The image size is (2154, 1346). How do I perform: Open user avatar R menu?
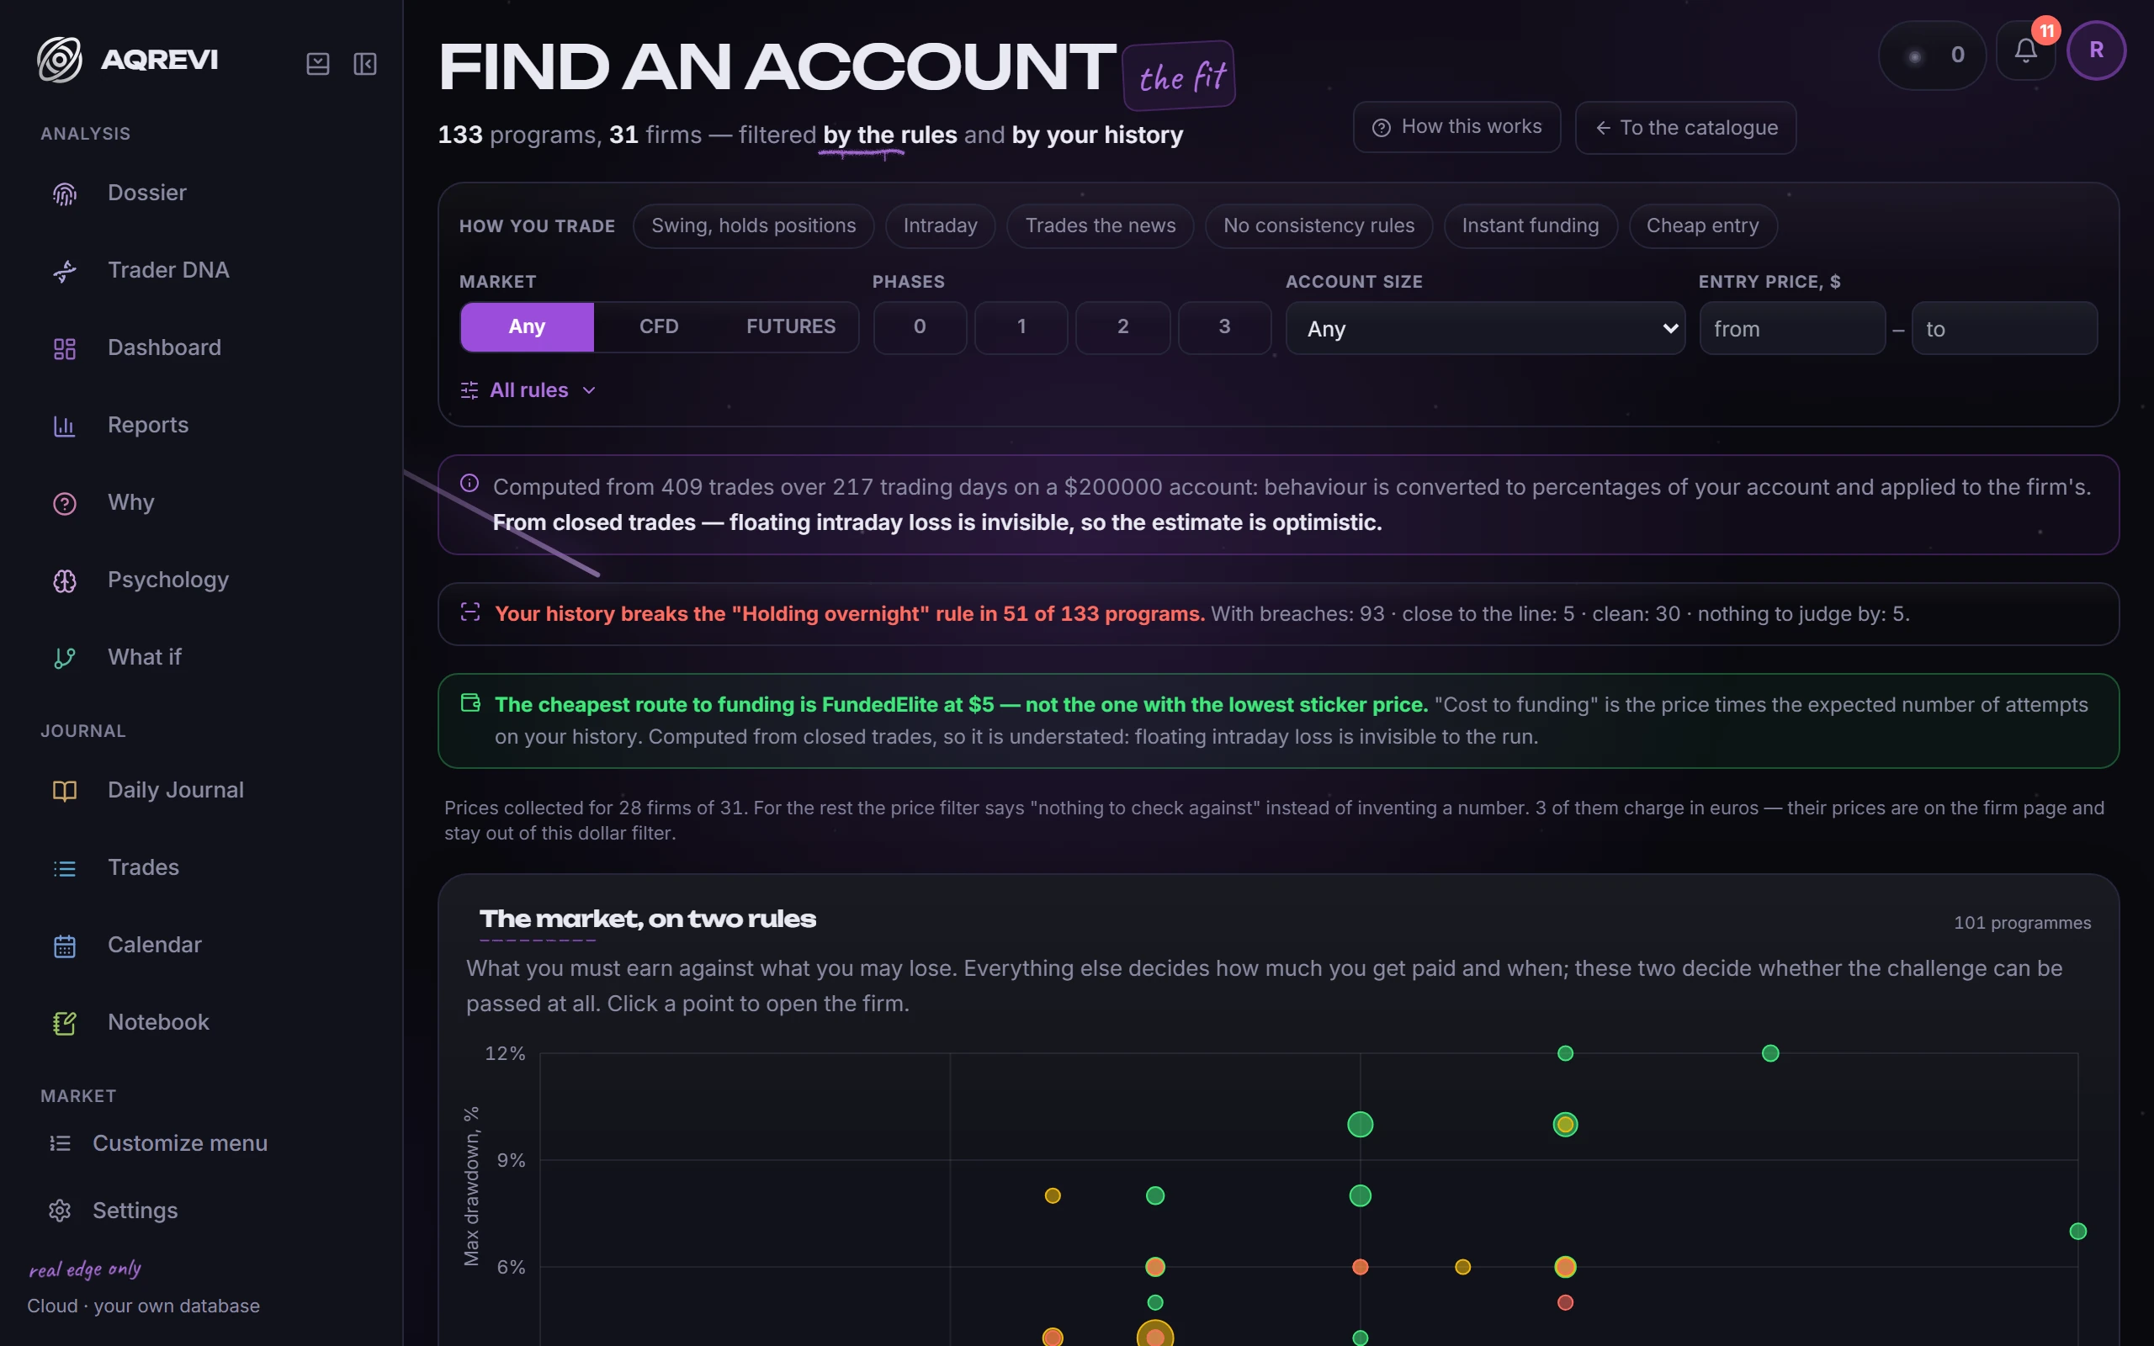pyautogui.click(x=2096, y=50)
